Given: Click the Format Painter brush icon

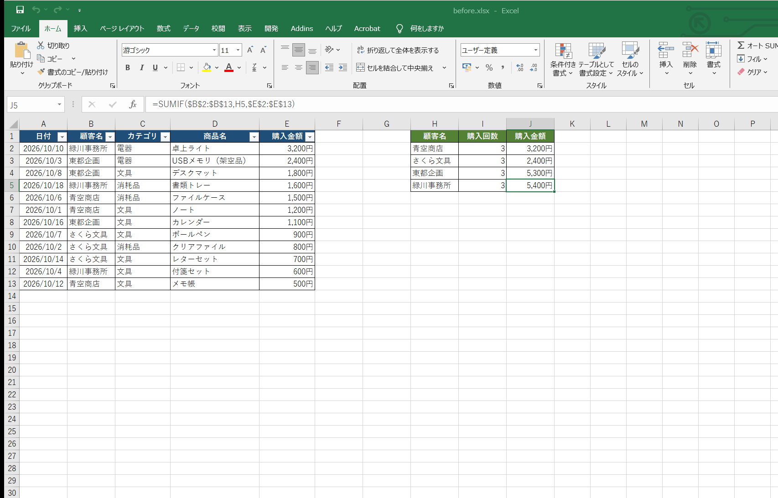Looking at the screenshot, I should [41, 72].
